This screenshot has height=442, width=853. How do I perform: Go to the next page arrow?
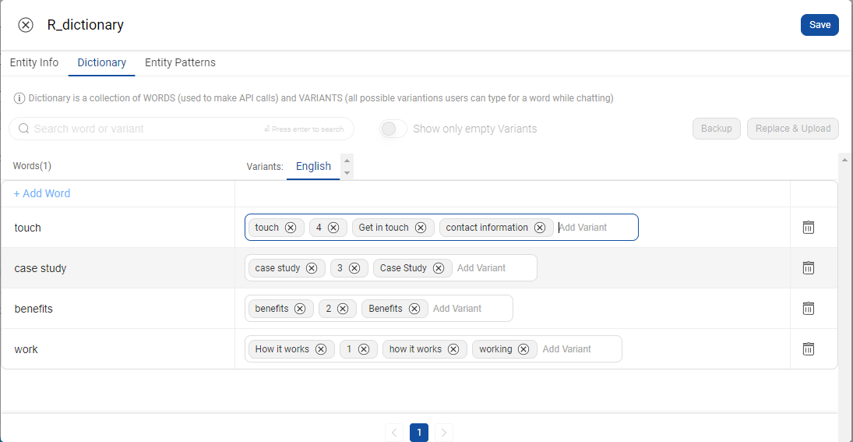click(x=444, y=433)
